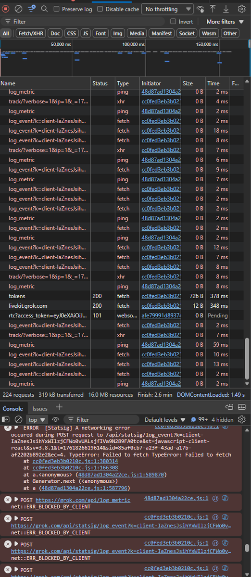Image resolution: width=251 pixels, height=577 pixels.
Task: Open the 99+ issues counter
Action: (199, 419)
